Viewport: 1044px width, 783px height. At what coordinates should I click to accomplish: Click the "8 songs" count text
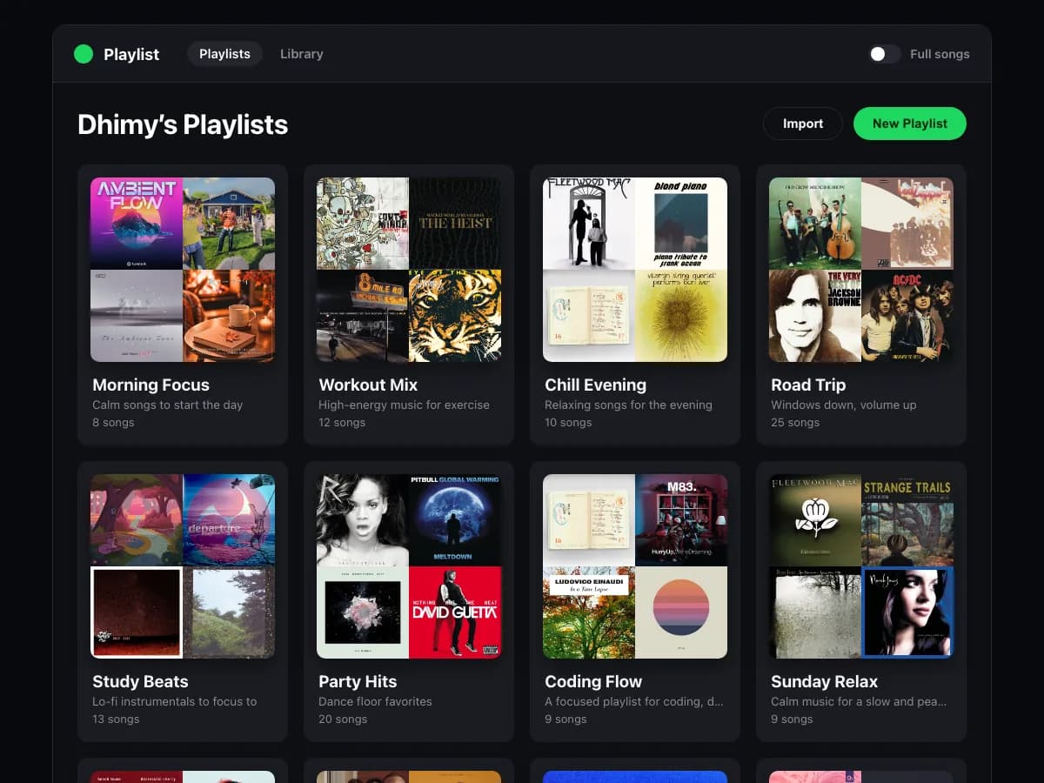pos(113,422)
